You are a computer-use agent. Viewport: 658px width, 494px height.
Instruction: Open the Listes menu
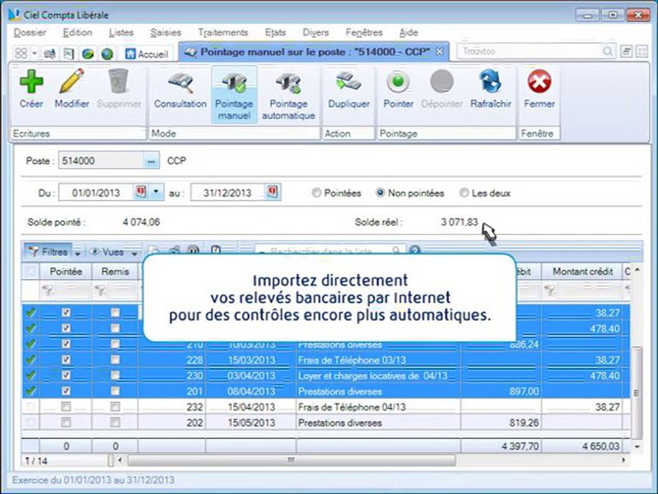[121, 32]
